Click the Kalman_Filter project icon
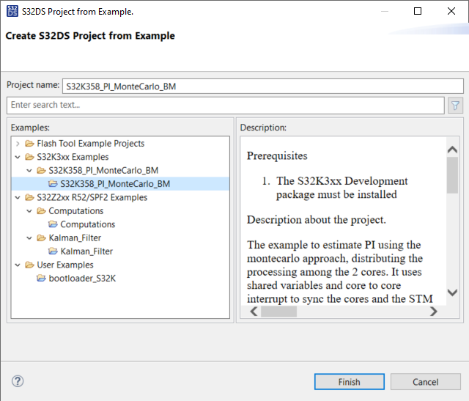 (x=53, y=251)
